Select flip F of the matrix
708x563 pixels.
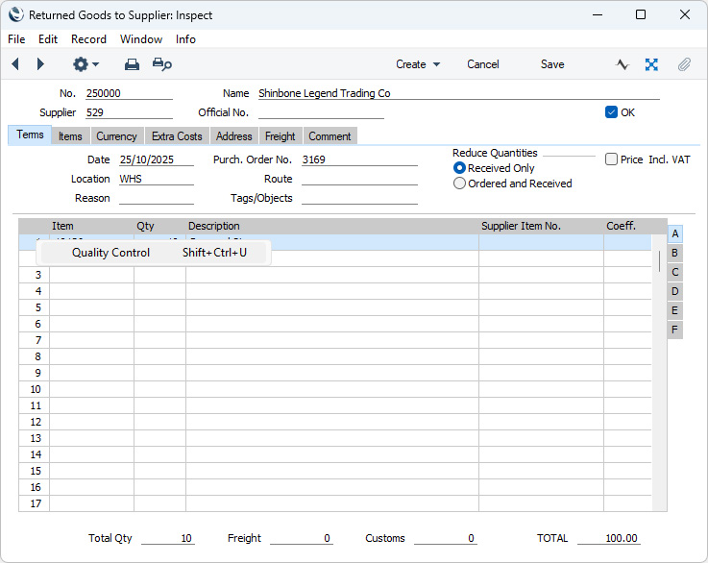pos(675,330)
